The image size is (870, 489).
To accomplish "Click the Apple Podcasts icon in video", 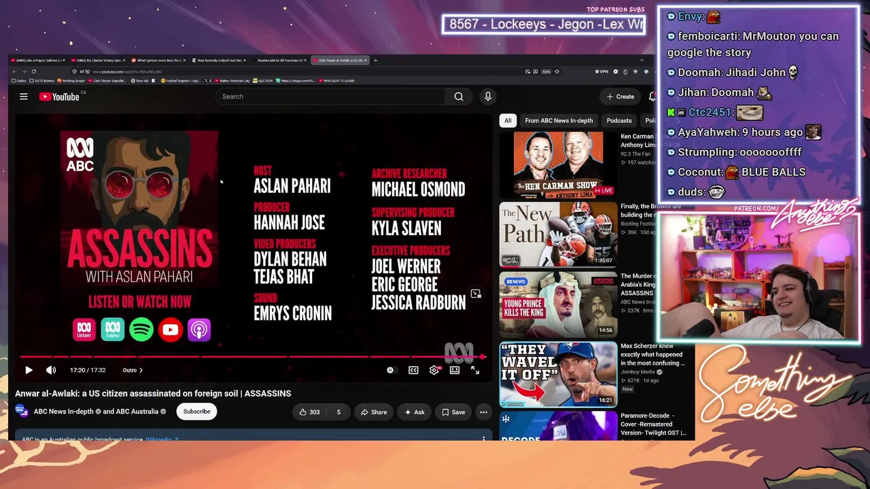I will (x=199, y=330).
